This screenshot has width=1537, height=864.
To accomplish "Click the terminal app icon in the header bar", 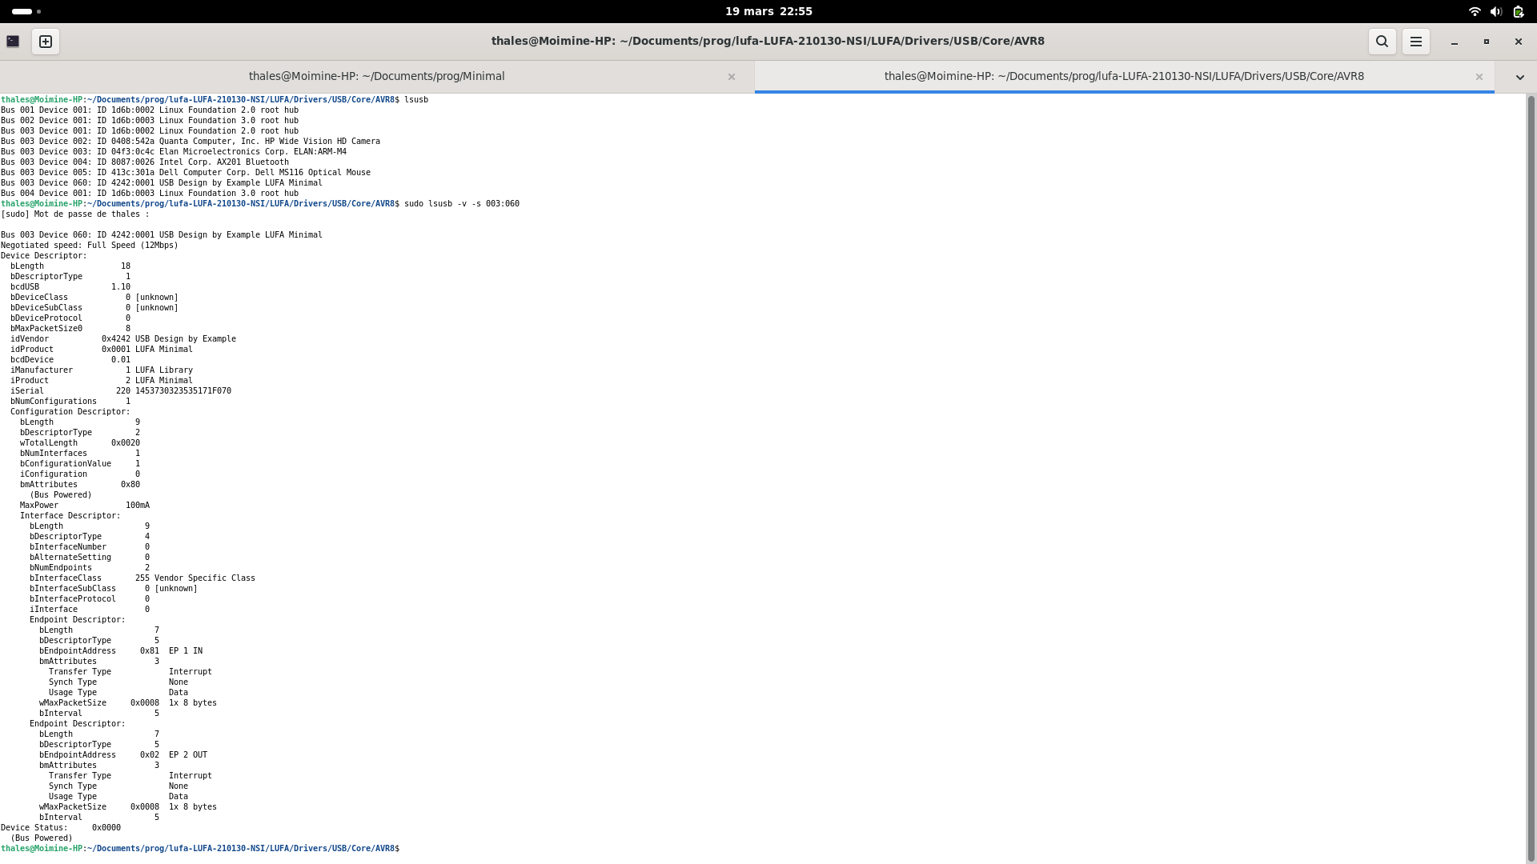I will tap(13, 42).
